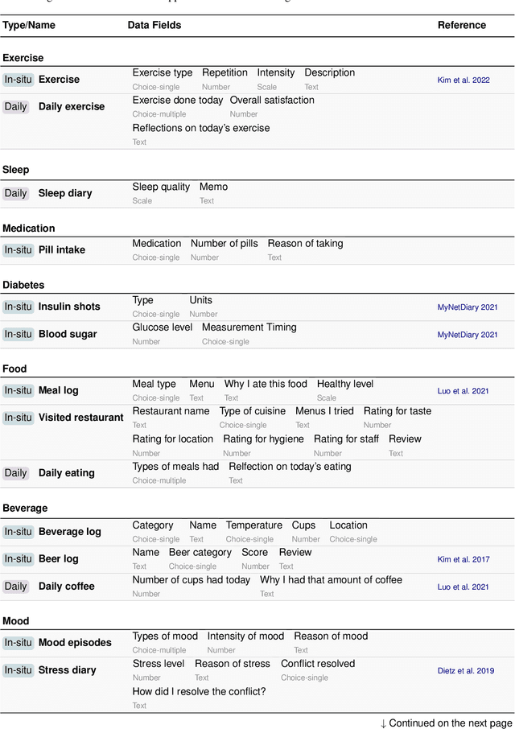The width and height of the screenshot is (515, 729).
Task: Open the Luo et al. 2021 link for Meal log
Action: coord(463,391)
